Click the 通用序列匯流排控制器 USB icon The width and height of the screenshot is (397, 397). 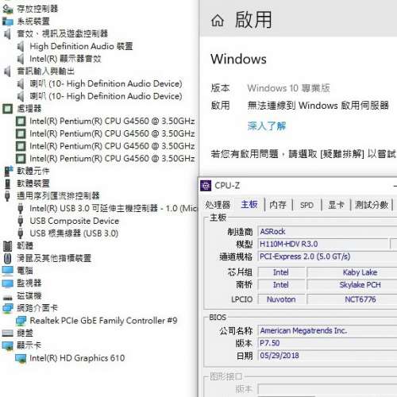tap(7, 196)
